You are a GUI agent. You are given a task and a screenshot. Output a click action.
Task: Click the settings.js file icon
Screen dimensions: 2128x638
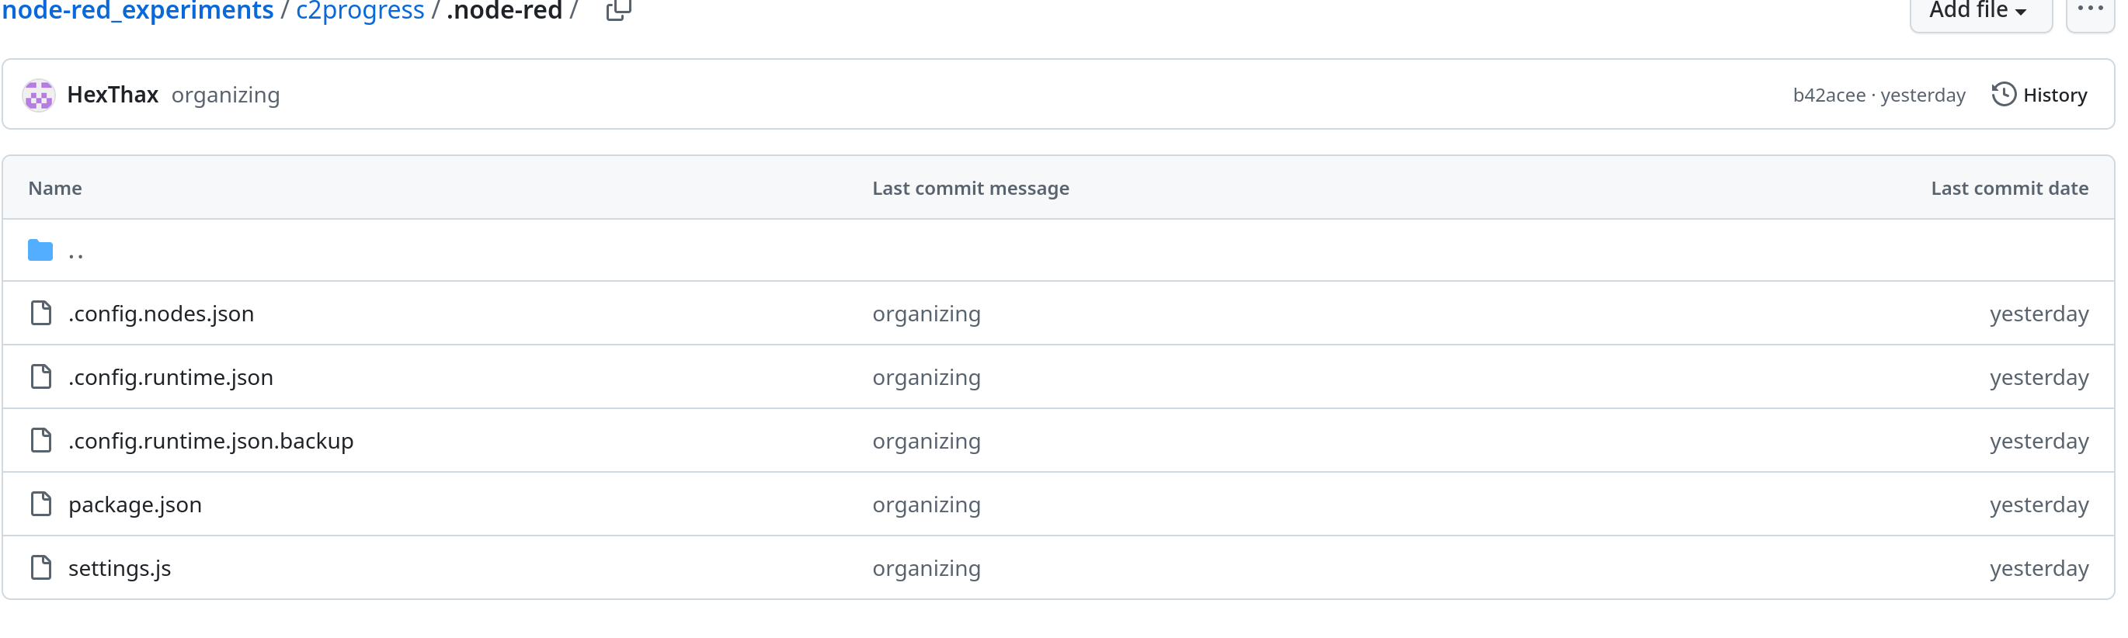[40, 568]
